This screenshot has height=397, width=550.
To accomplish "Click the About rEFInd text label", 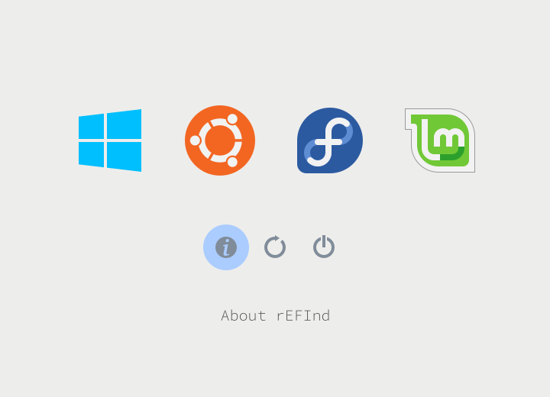I will click(276, 315).
